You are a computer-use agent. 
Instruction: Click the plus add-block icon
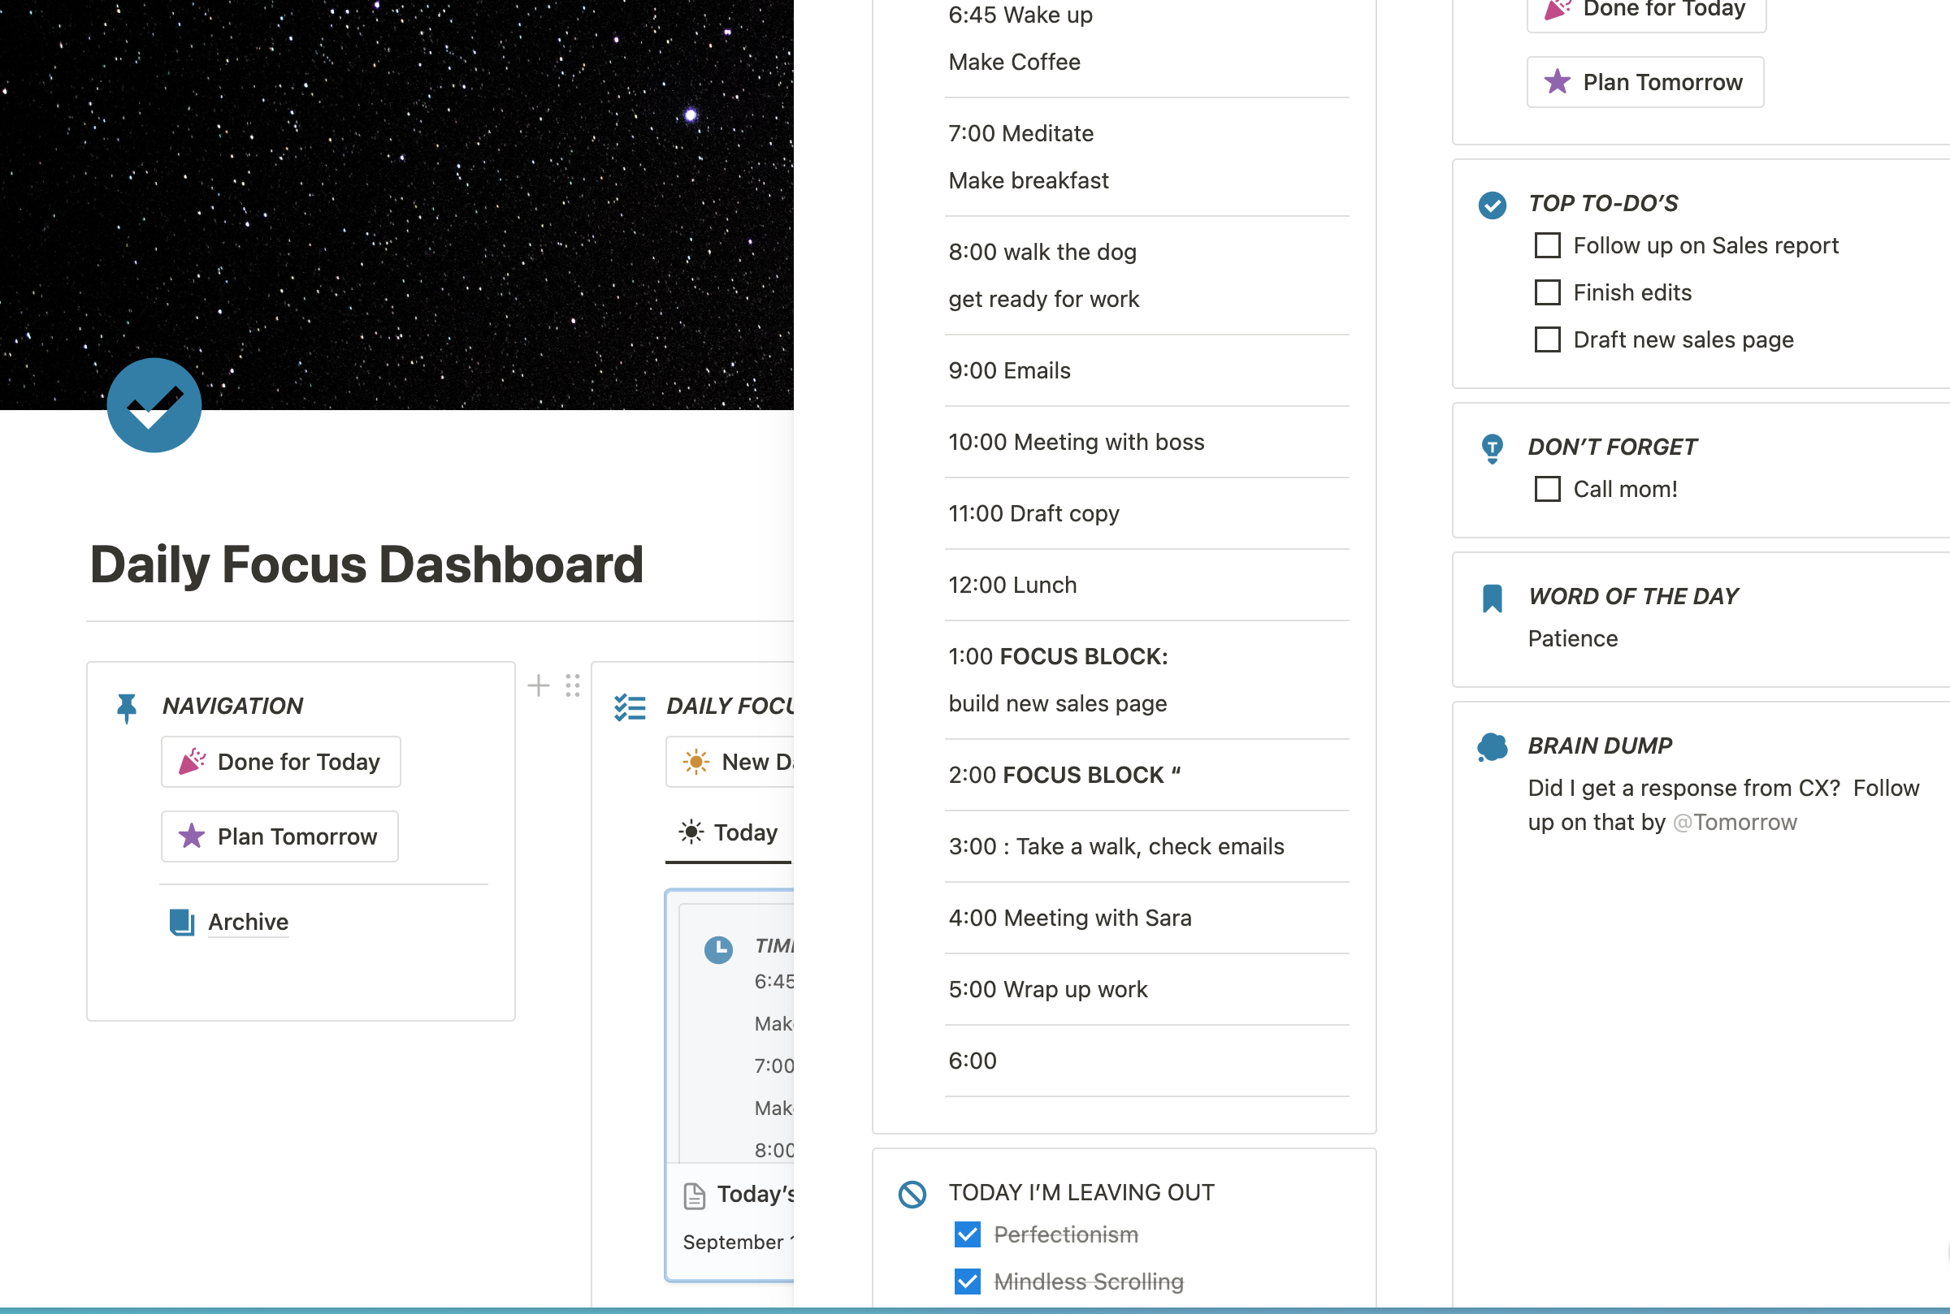[x=538, y=685]
